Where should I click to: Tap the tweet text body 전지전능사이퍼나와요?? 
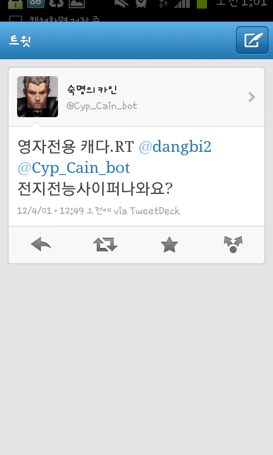click(95, 189)
